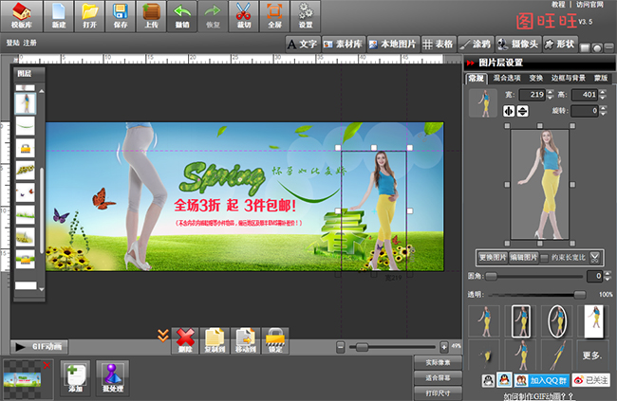Image resolution: width=617 pixels, height=401 pixels.
Task: Click the Weibo 已关注 icon button
Action: [590, 380]
